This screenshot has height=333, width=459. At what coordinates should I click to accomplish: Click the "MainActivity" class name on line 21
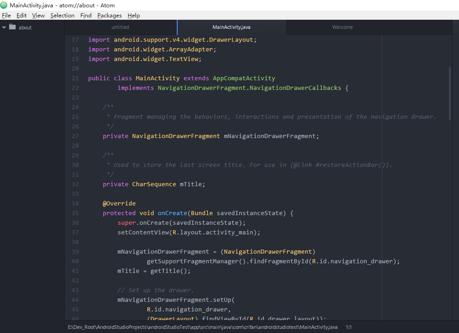click(158, 78)
